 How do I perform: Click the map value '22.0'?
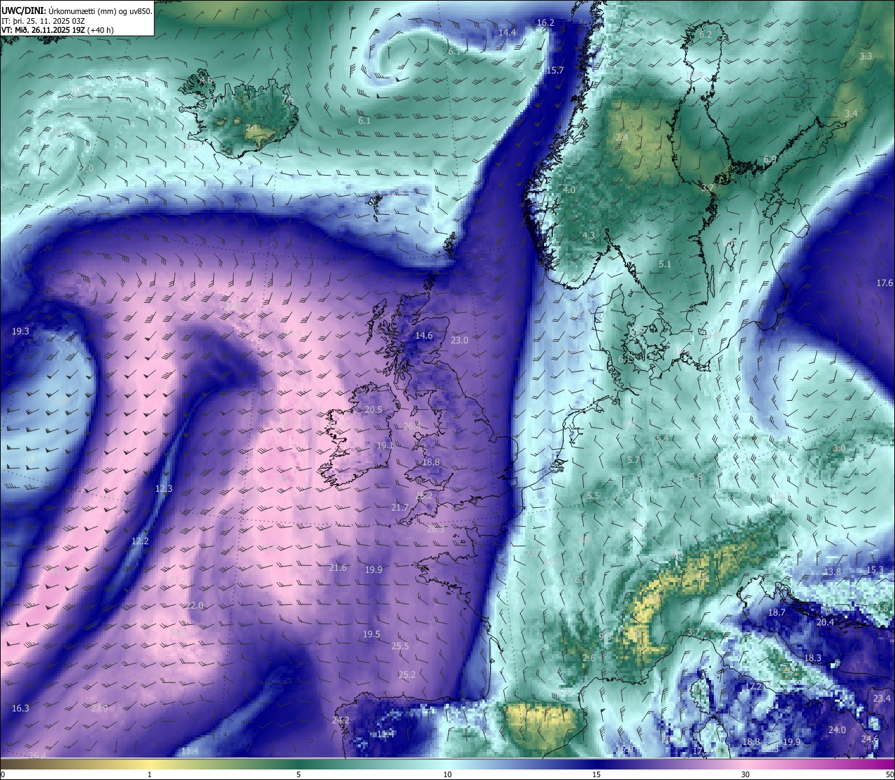194,606
